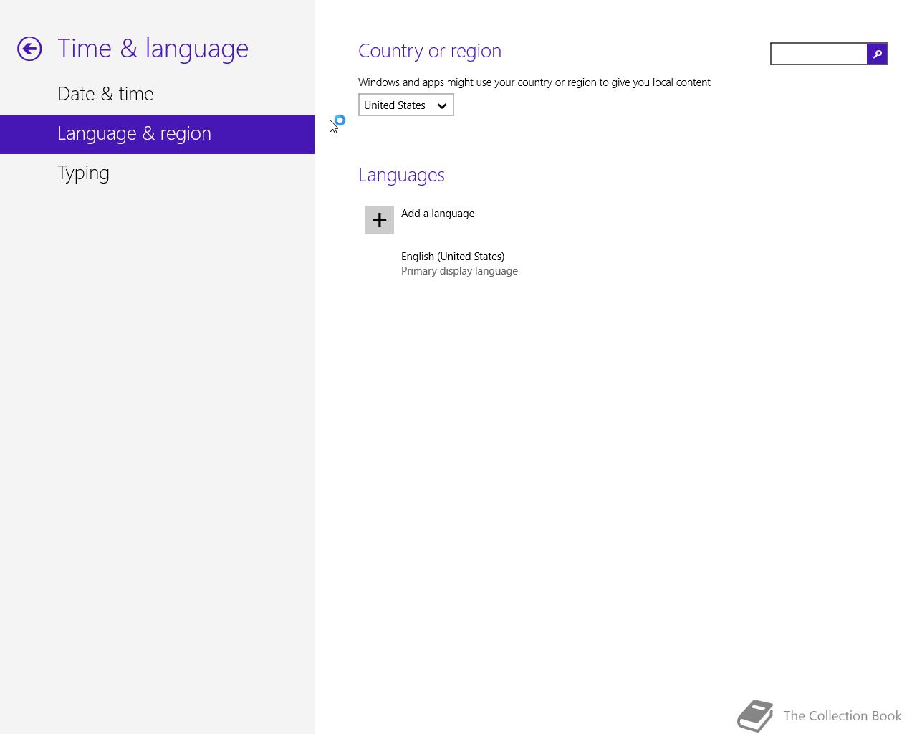This screenshot has width=917, height=734.
Task: Click the Languages heading
Action: (401, 175)
